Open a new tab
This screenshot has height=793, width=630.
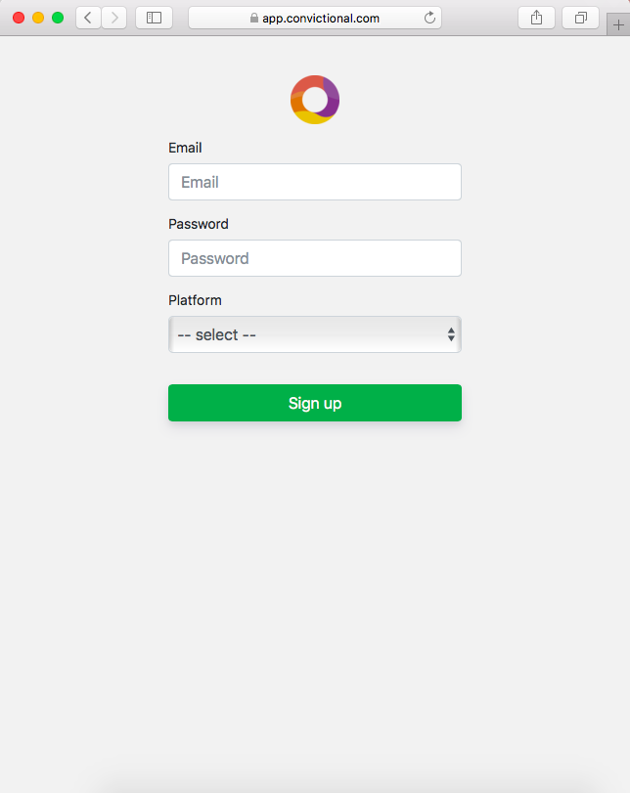click(617, 26)
